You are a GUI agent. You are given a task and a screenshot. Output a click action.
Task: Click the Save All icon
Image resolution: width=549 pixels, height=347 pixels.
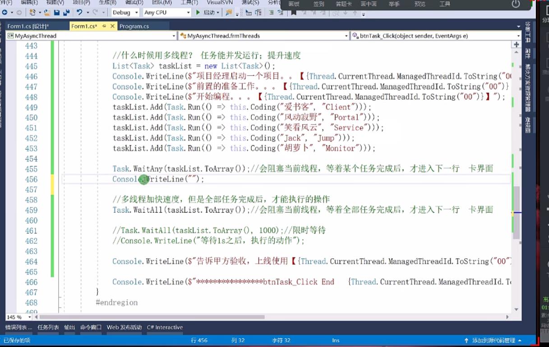[x=66, y=13]
